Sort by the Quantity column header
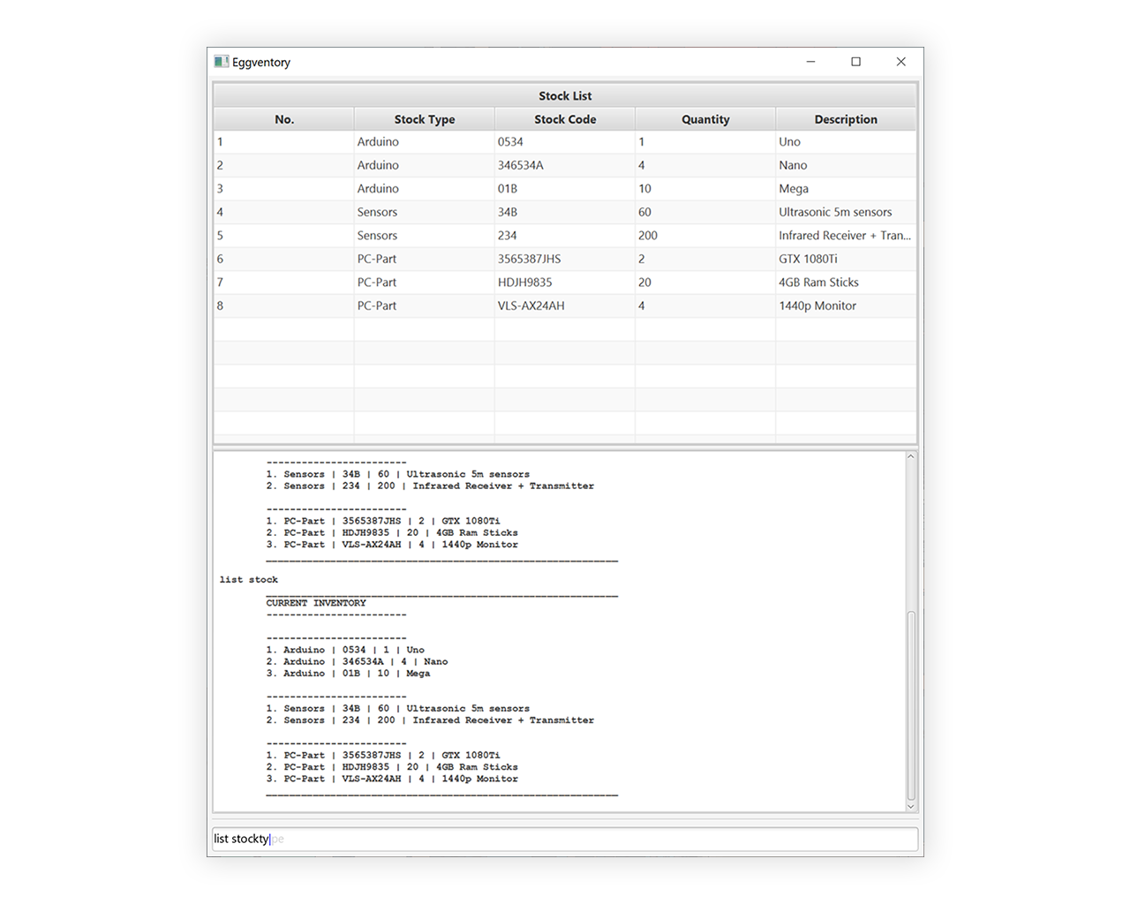 click(705, 119)
